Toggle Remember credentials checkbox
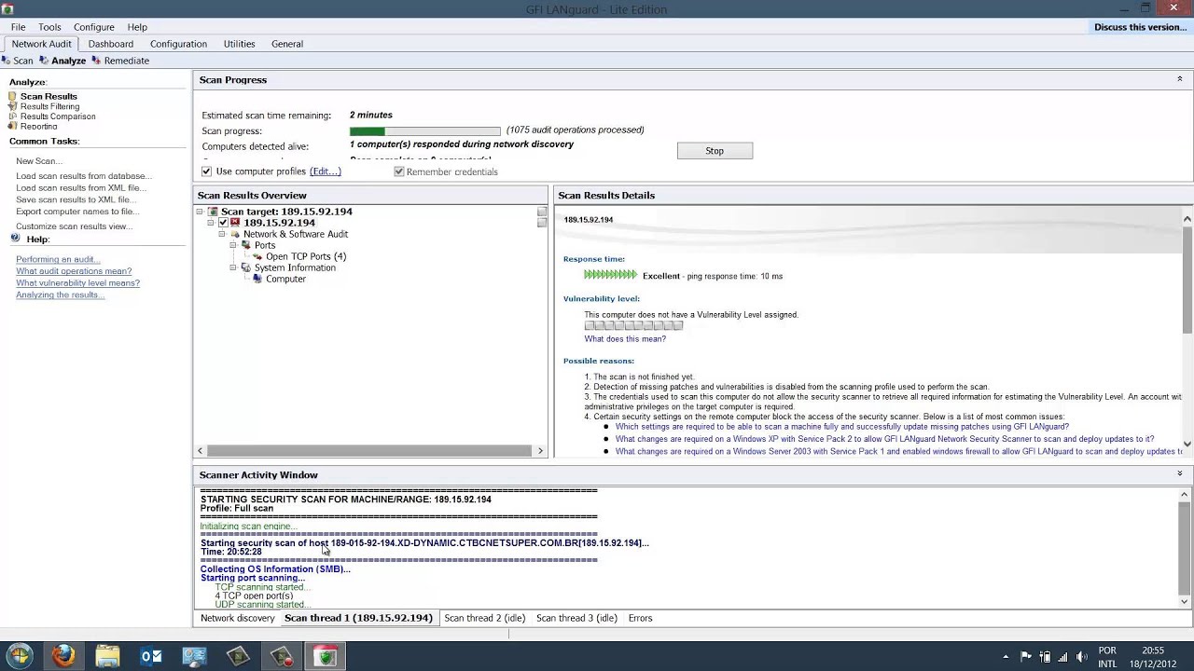This screenshot has height=671, width=1194. click(399, 171)
